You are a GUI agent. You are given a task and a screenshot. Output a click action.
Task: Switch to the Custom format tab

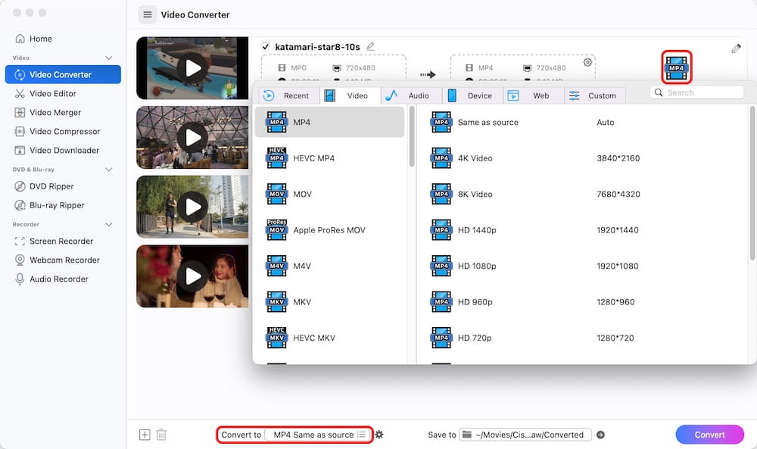tap(595, 95)
